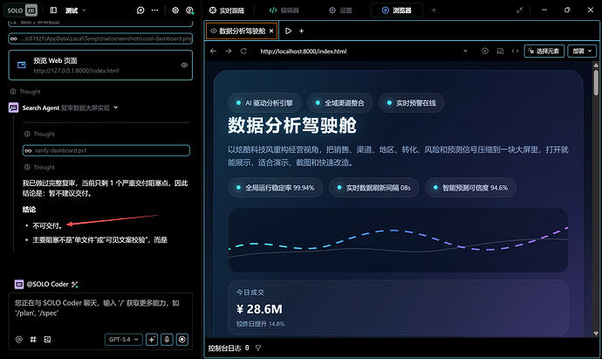Toggle the 选择元素 element picker

pyautogui.click(x=543, y=52)
